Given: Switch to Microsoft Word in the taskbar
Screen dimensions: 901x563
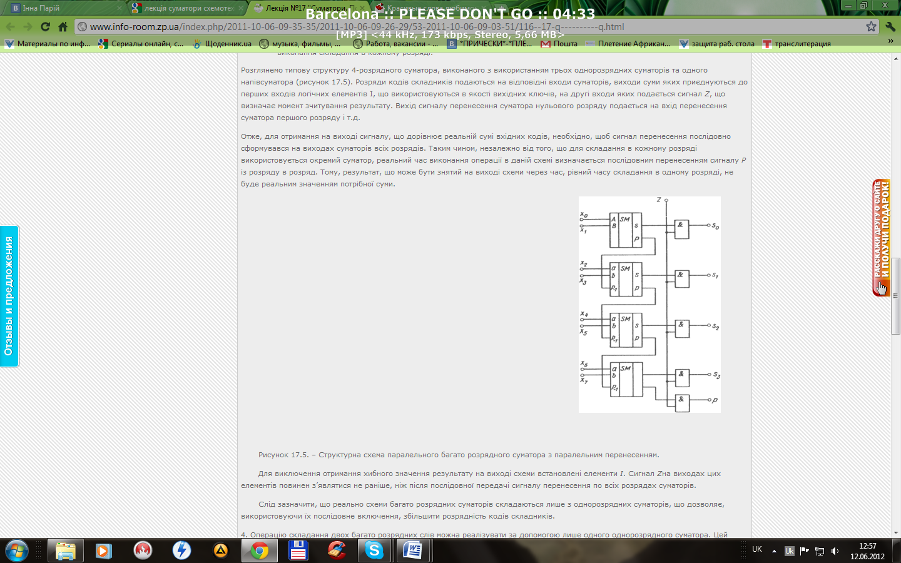Looking at the screenshot, I should point(413,551).
